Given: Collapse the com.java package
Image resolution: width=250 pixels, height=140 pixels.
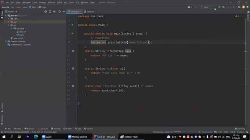Looking at the screenshot, I should pyautogui.click(x=11, y=28).
